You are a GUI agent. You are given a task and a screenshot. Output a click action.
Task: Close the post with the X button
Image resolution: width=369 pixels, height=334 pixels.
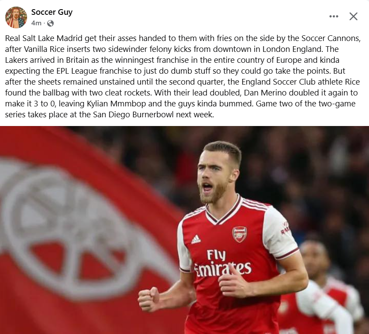[x=353, y=17]
